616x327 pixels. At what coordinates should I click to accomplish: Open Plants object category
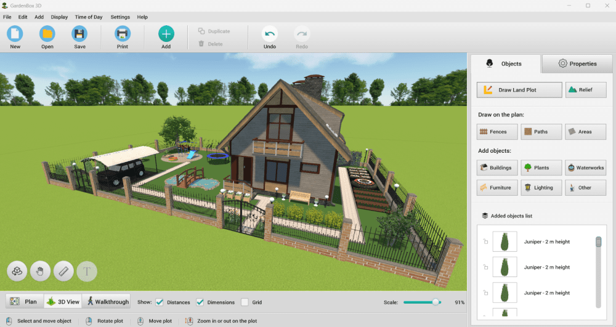click(541, 168)
